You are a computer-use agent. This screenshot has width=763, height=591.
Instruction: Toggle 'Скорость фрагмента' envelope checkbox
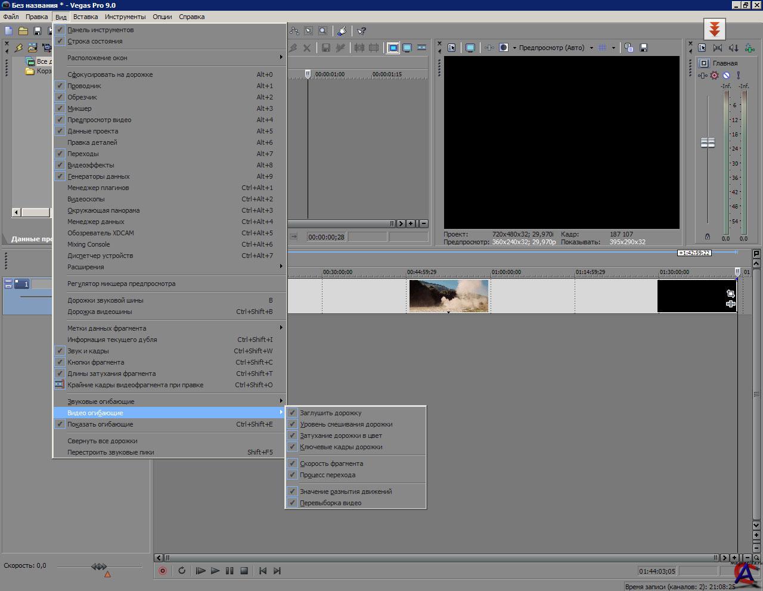pos(331,464)
